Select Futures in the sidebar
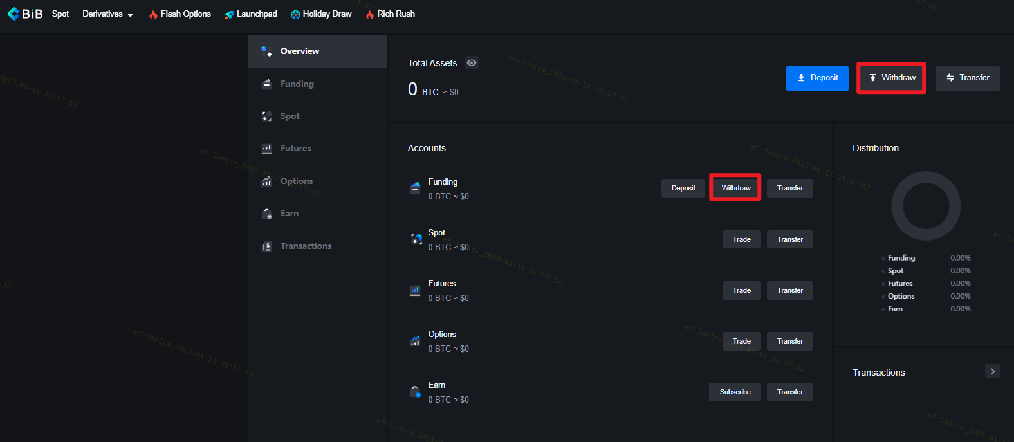The image size is (1014, 442). (x=318, y=149)
